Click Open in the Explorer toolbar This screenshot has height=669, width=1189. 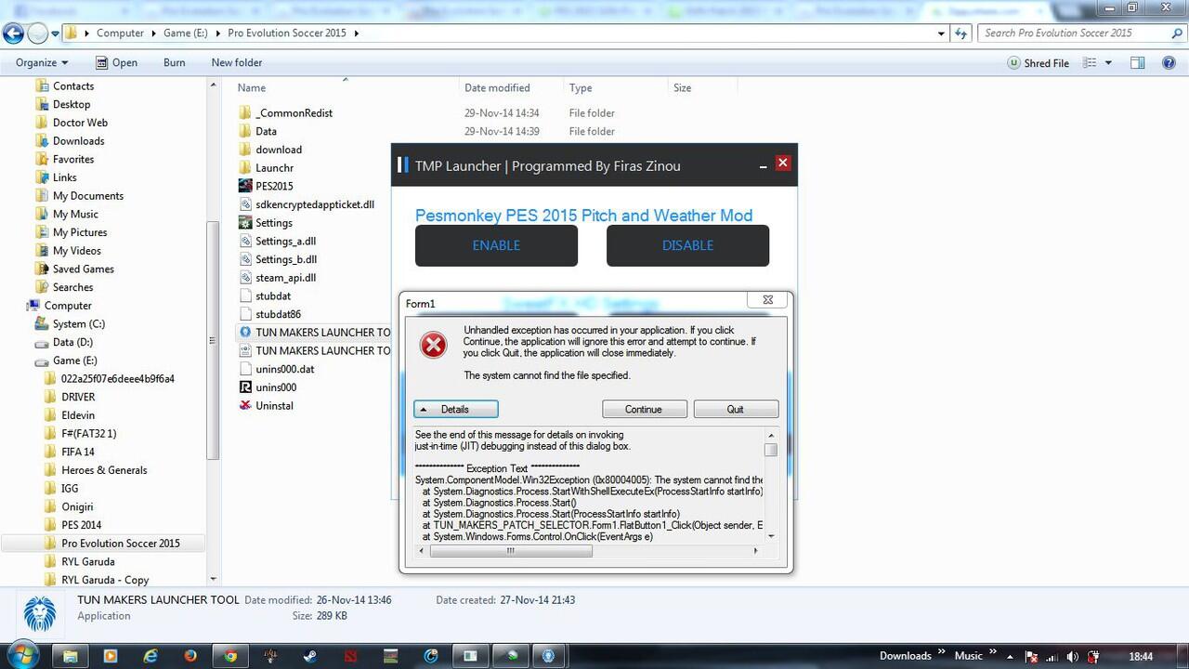pyautogui.click(x=116, y=63)
